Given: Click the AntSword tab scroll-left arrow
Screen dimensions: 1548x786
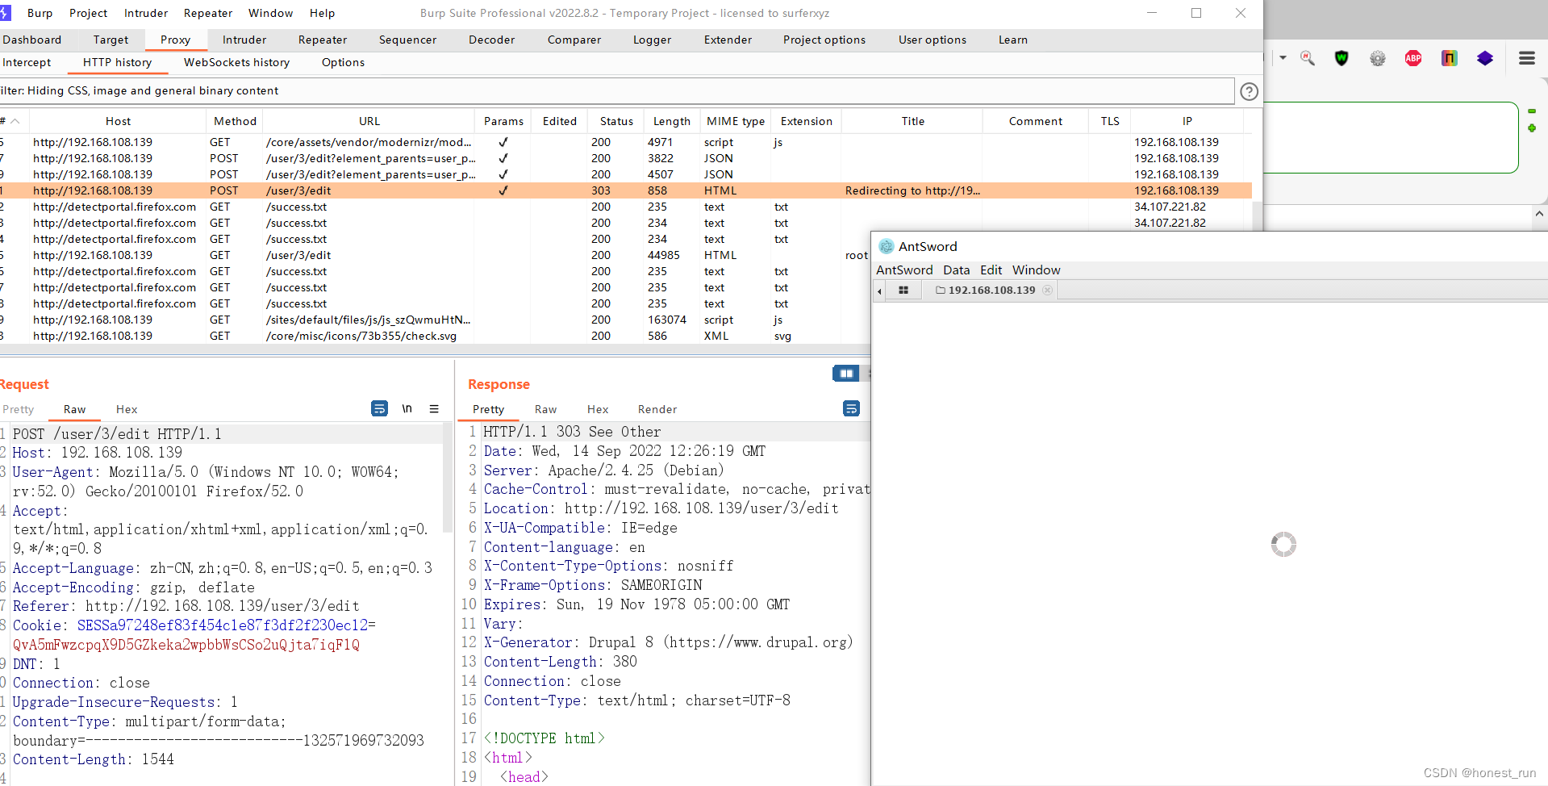Looking at the screenshot, I should (879, 291).
